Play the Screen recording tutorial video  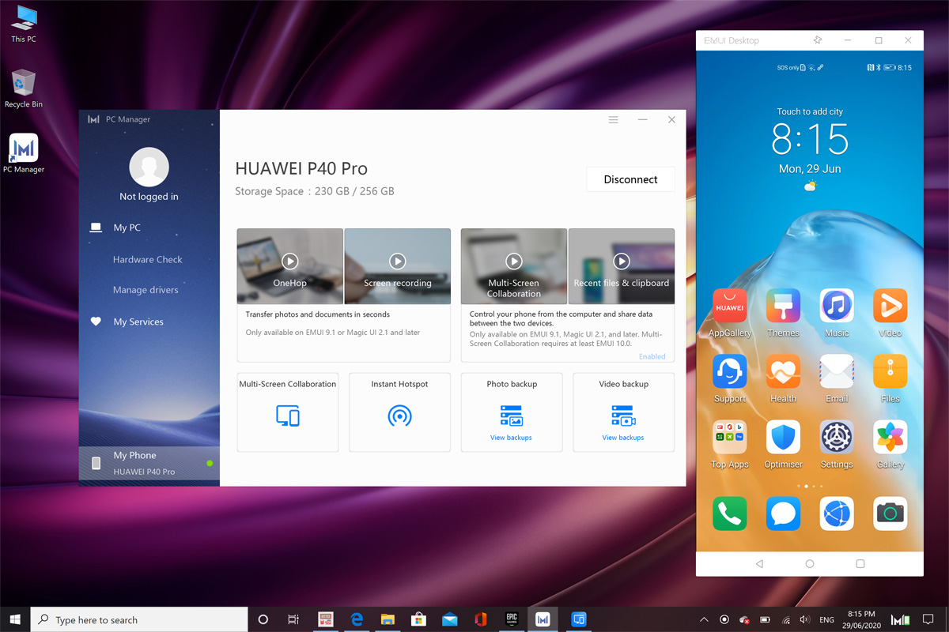pyautogui.click(x=397, y=261)
